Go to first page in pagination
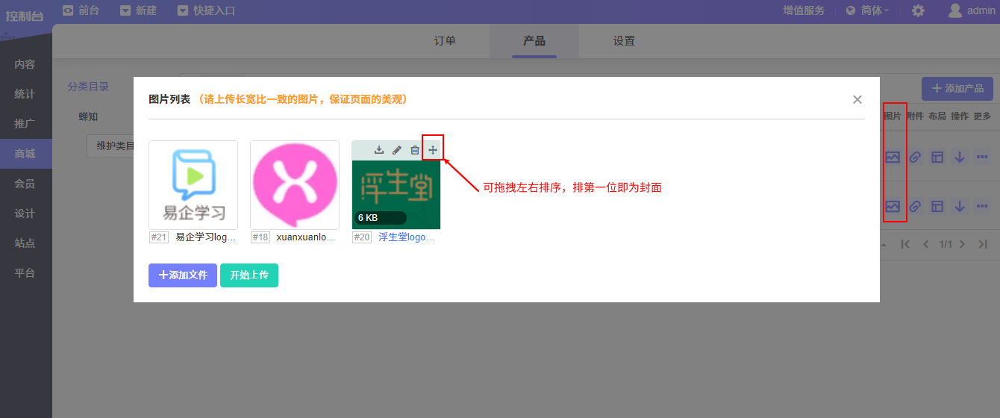 click(906, 244)
